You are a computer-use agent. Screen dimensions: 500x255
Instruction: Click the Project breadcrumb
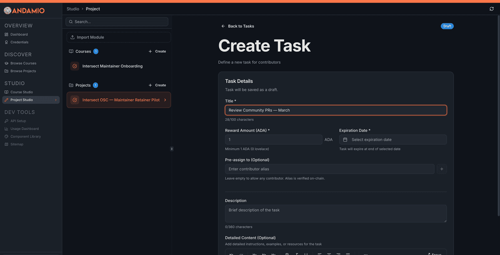click(93, 9)
